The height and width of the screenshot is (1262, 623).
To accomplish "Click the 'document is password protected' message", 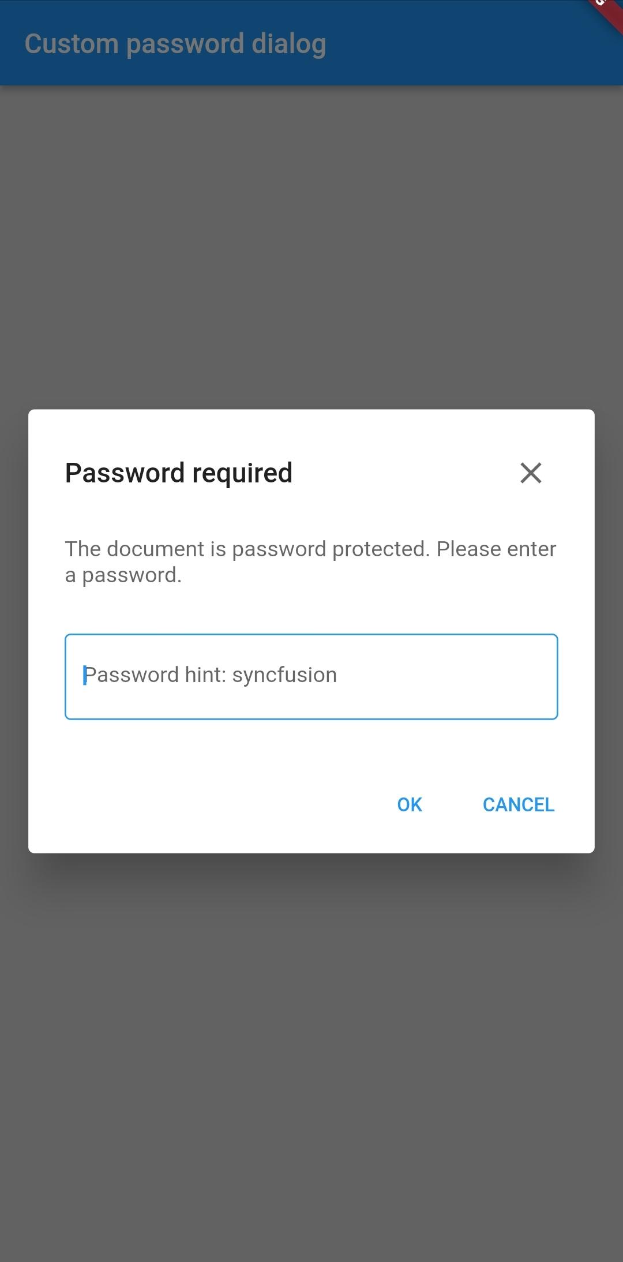I will [310, 549].
